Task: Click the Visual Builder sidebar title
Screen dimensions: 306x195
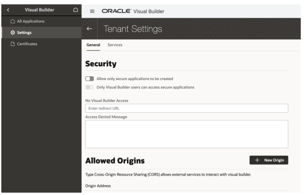Action: 40,10
